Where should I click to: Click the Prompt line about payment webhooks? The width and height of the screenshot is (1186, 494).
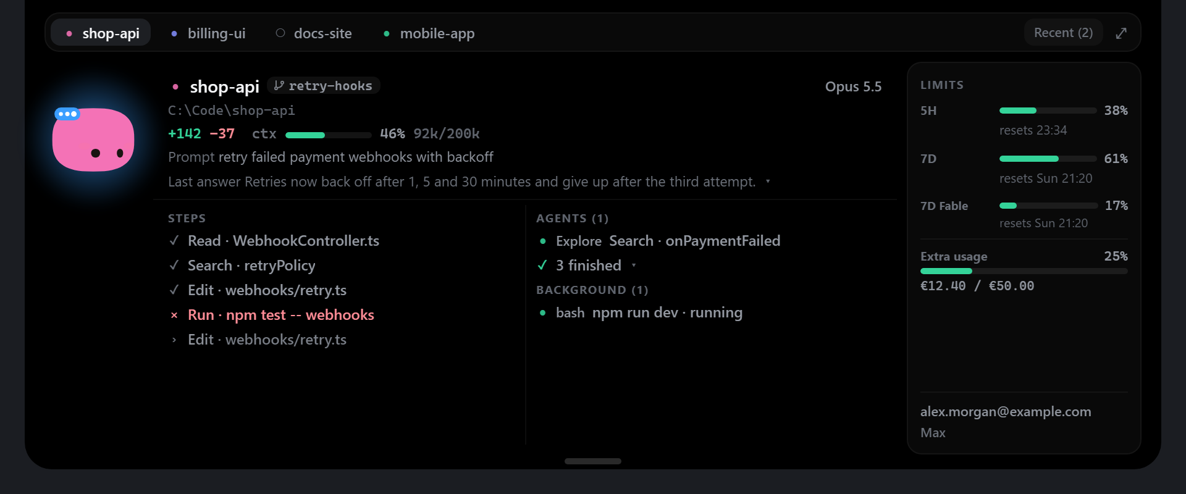[x=330, y=157]
